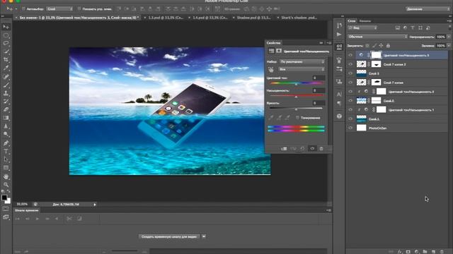Open the layer filter kind dropdown Вид
This screenshot has width=453, height=254.
[362, 28]
